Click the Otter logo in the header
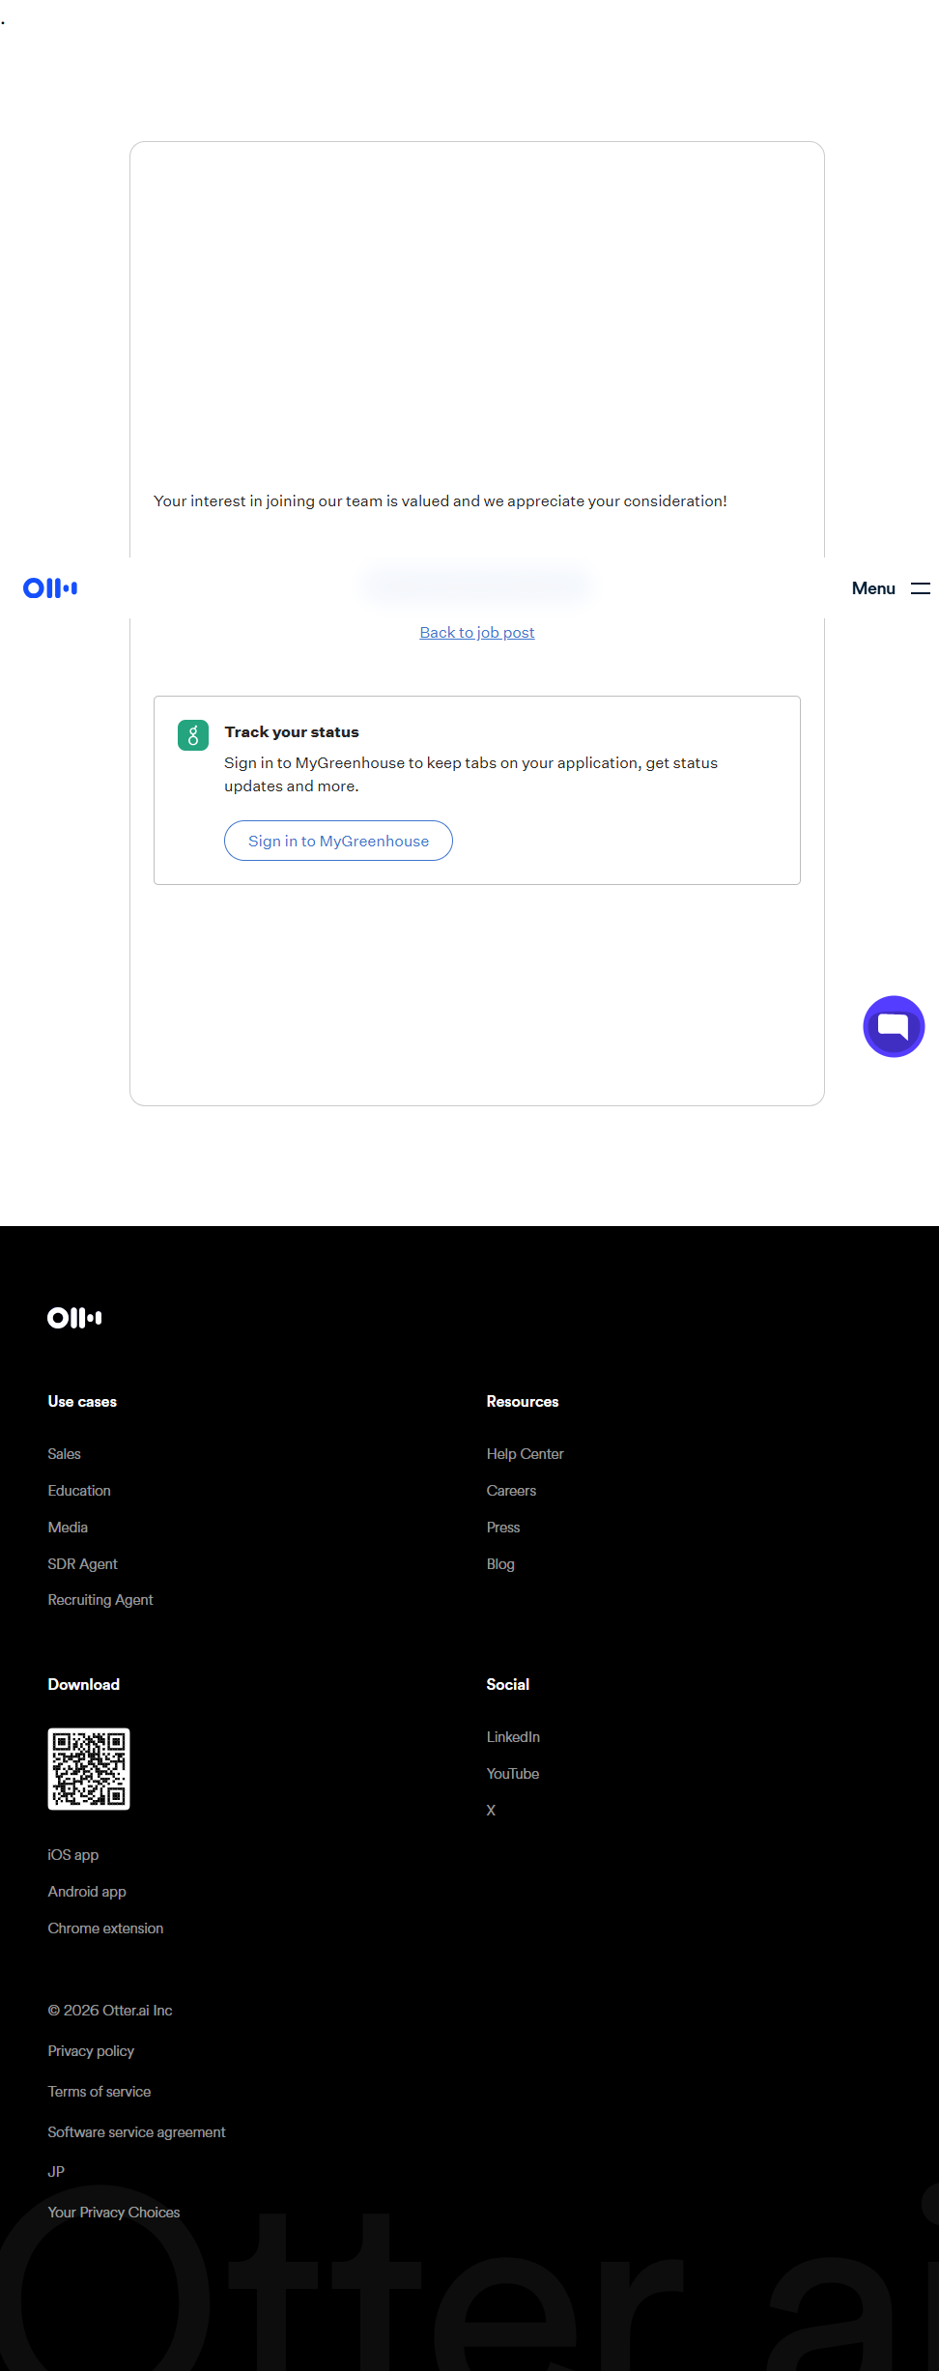 [50, 587]
